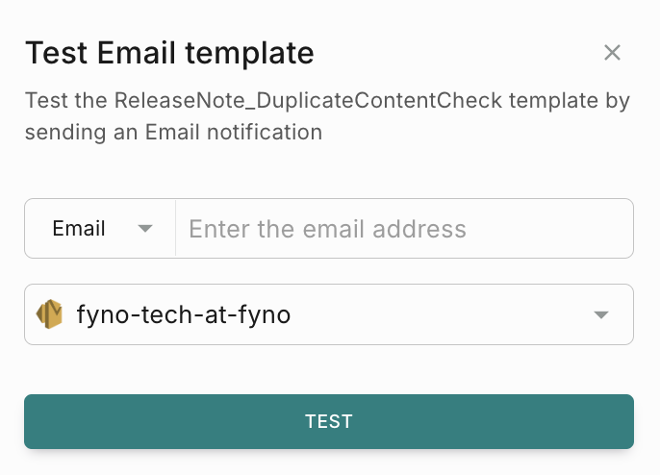Close the Test Email template dialog

[x=612, y=53]
